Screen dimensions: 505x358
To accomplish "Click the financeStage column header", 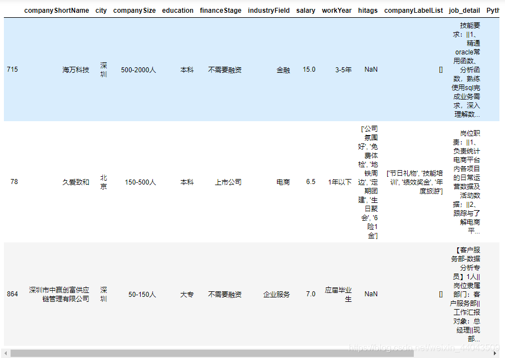I will point(221,11).
